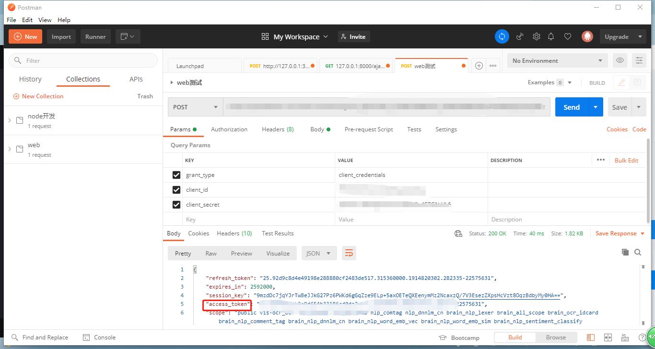Open the Runner
Image resolution: width=655 pixels, height=349 pixels.
click(x=95, y=37)
